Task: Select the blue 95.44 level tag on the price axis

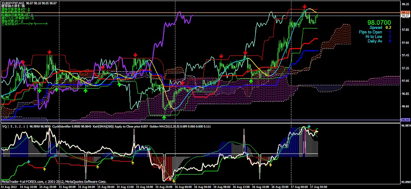Action: click(405, 119)
